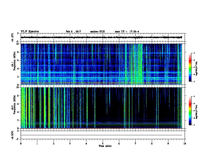Click the ch.2 spectrogram color bar
The width and height of the screenshot is (208, 161).
[190, 111]
